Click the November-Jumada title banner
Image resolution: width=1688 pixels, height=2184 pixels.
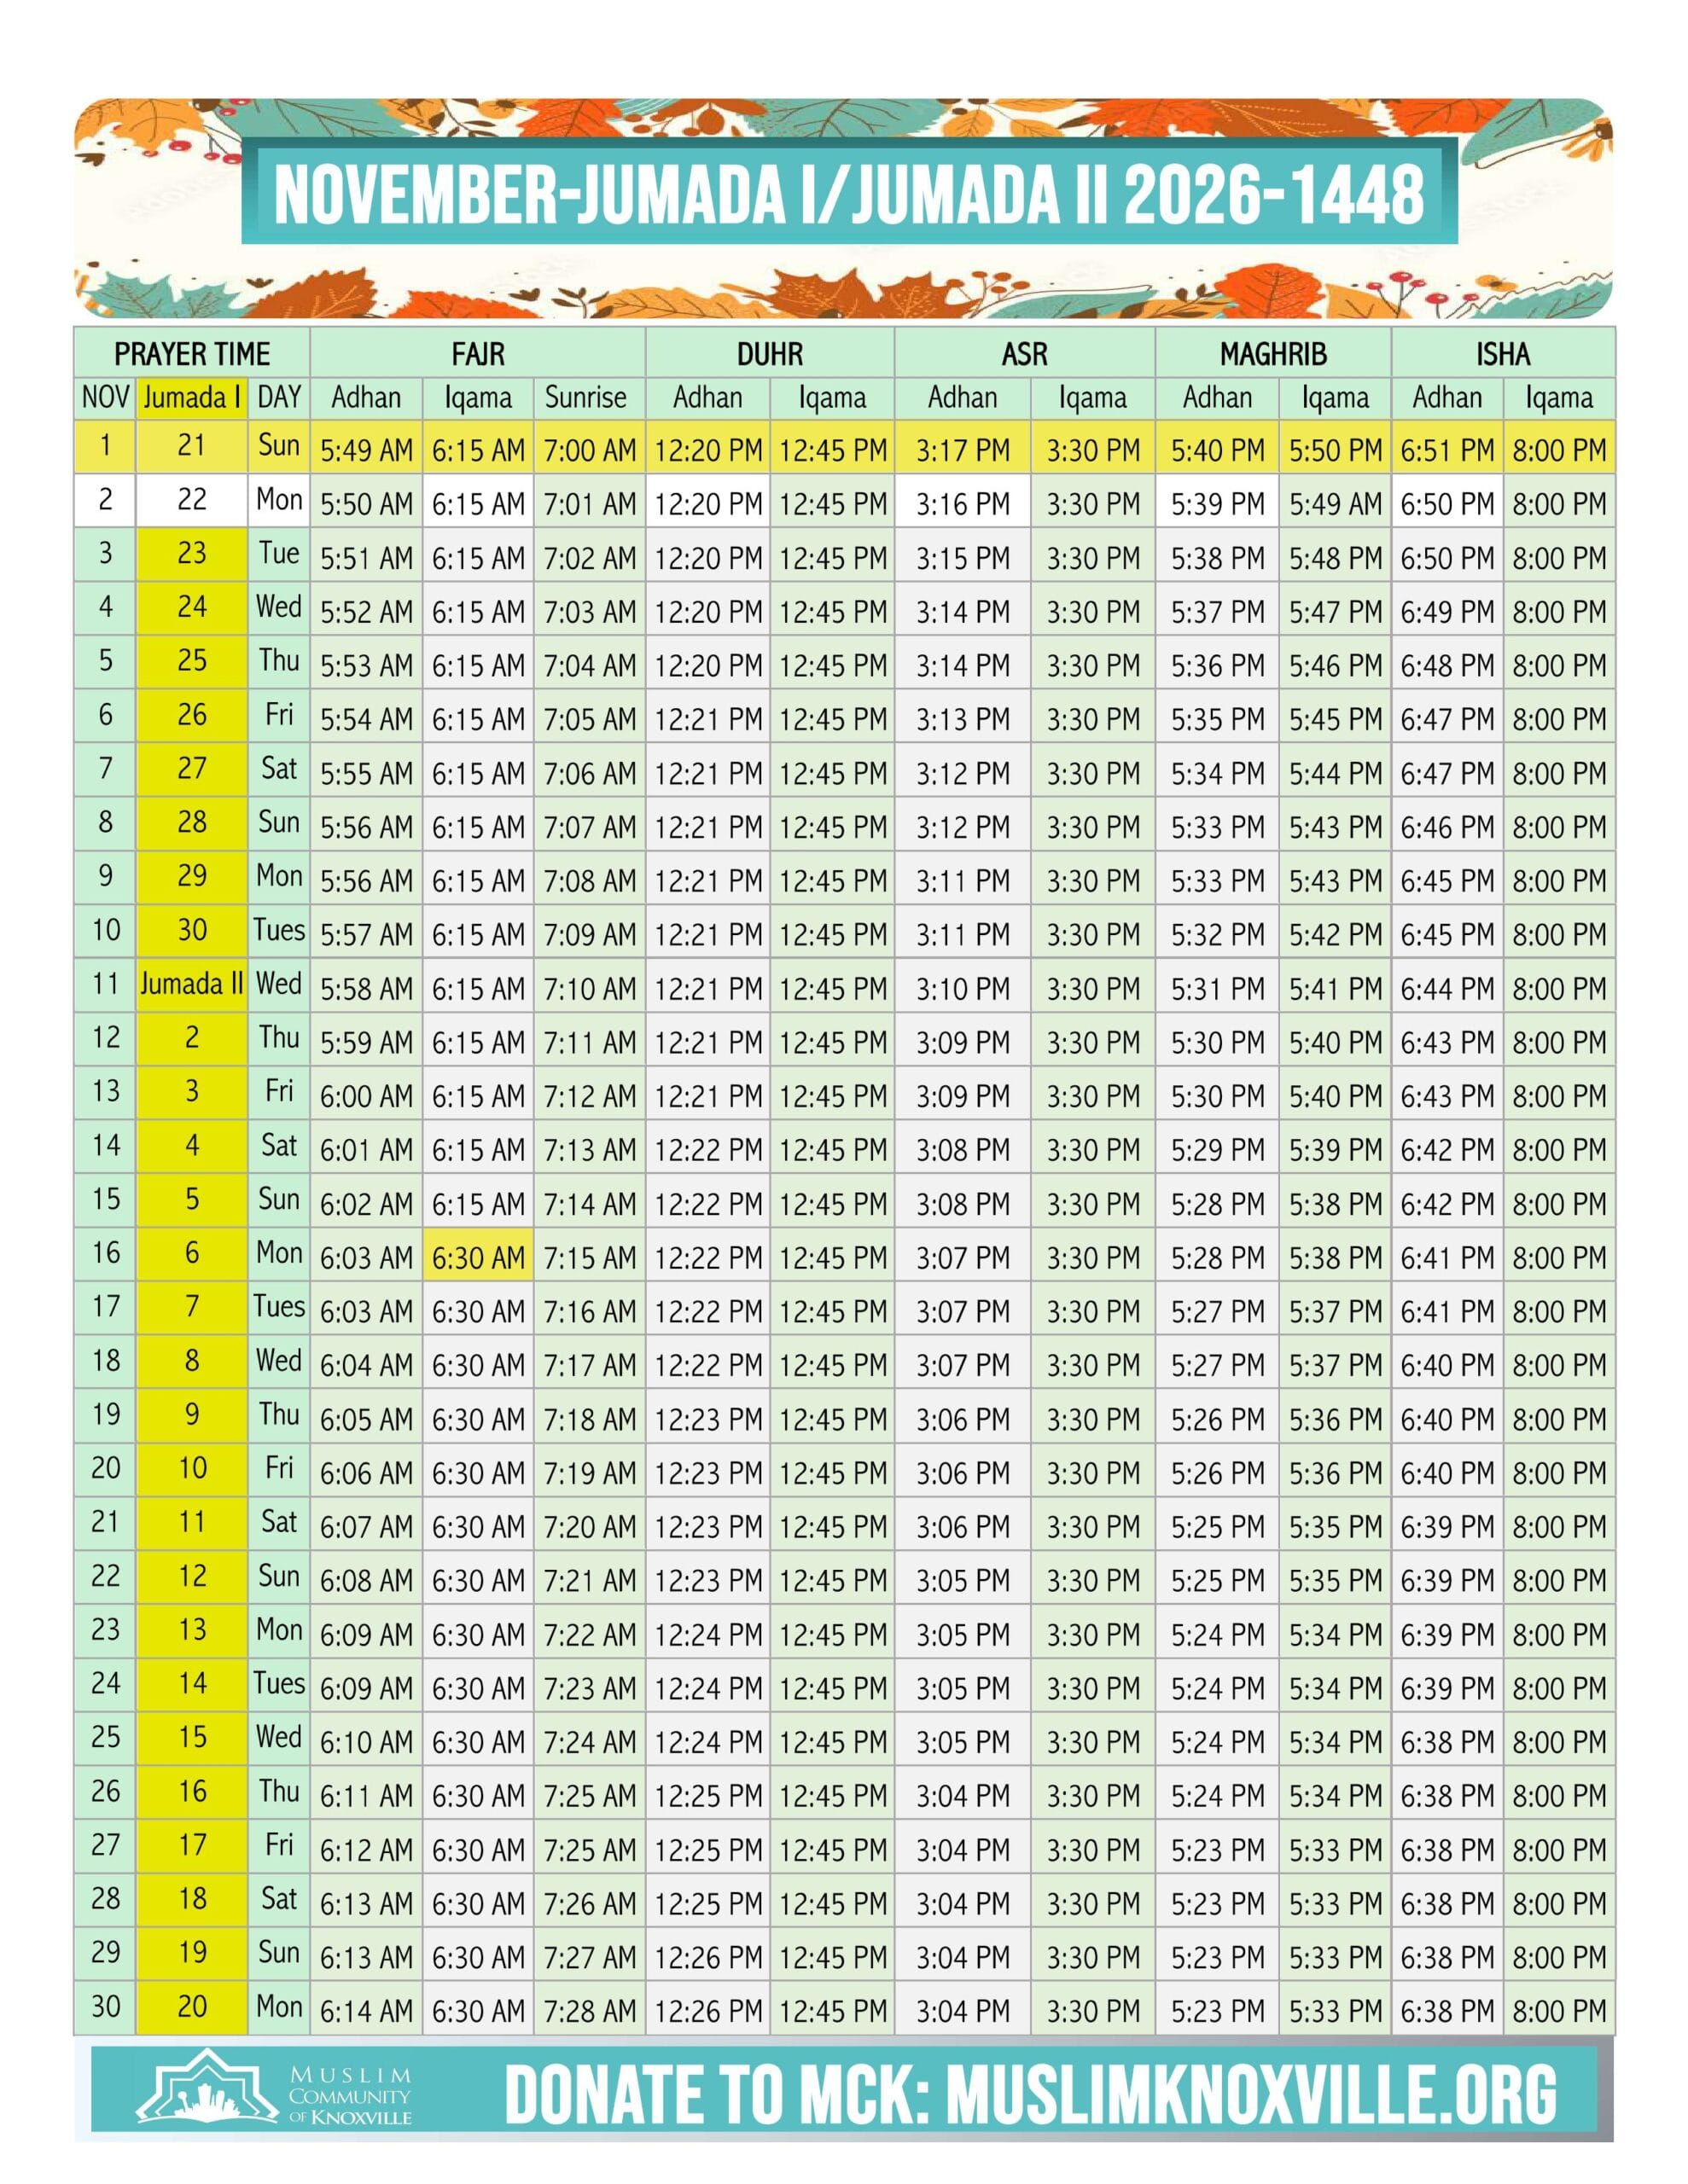tap(848, 194)
